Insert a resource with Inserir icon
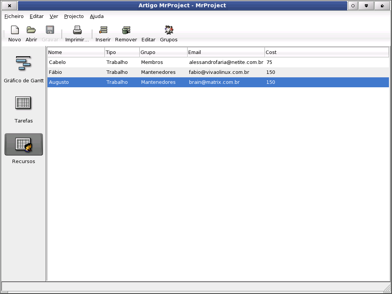Viewport: 392px width, 294px height. [103, 30]
